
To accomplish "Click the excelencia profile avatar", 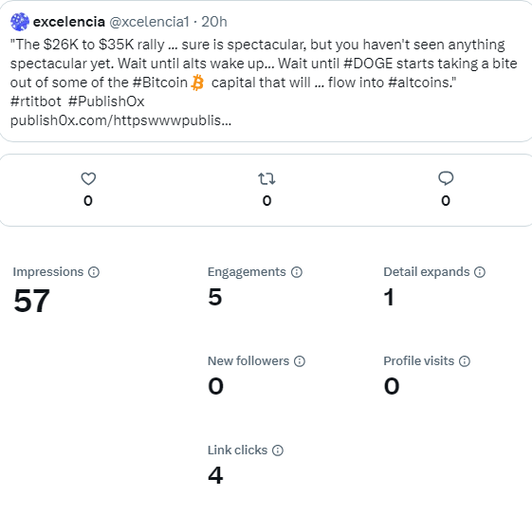I will point(20,22).
